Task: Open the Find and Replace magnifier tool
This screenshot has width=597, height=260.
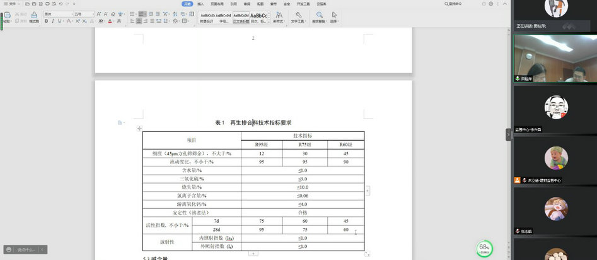Action: coord(320,15)
